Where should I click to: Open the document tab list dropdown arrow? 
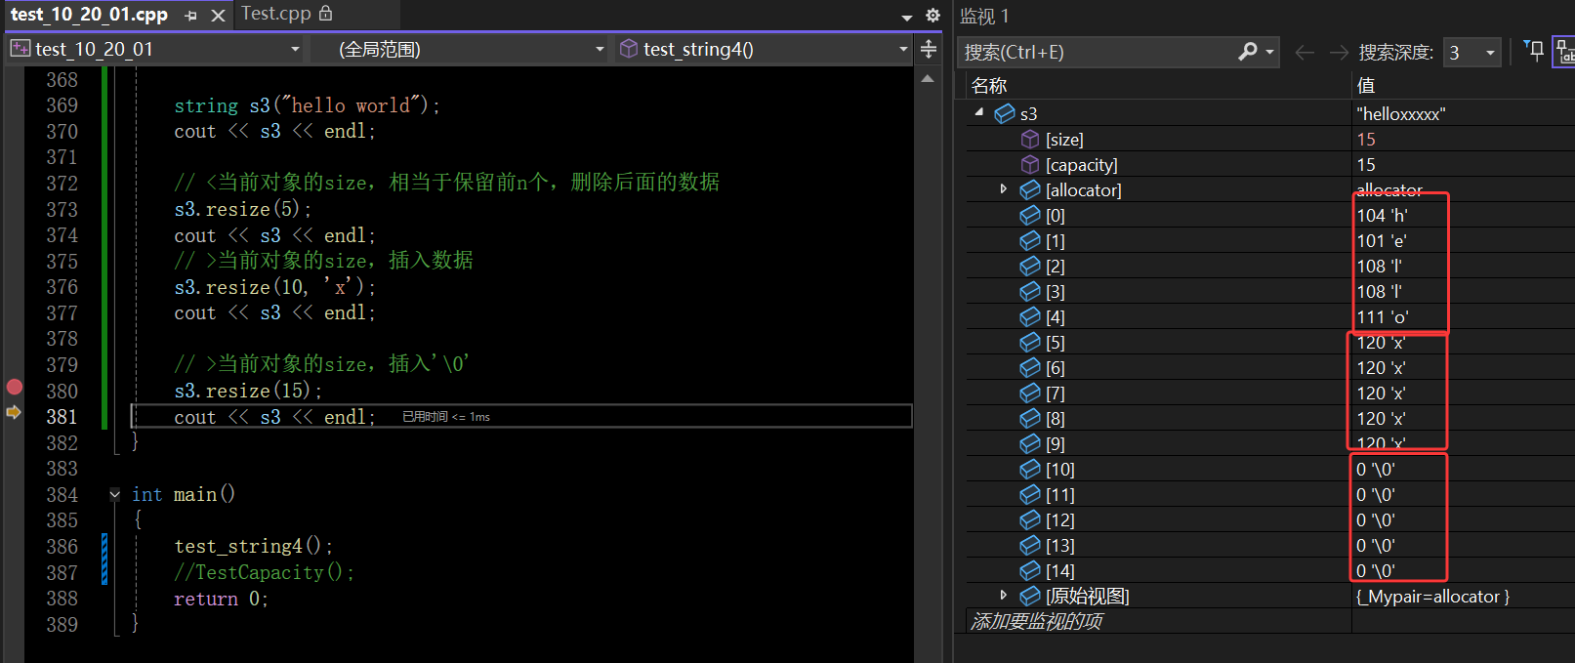(x=907, y=17)
